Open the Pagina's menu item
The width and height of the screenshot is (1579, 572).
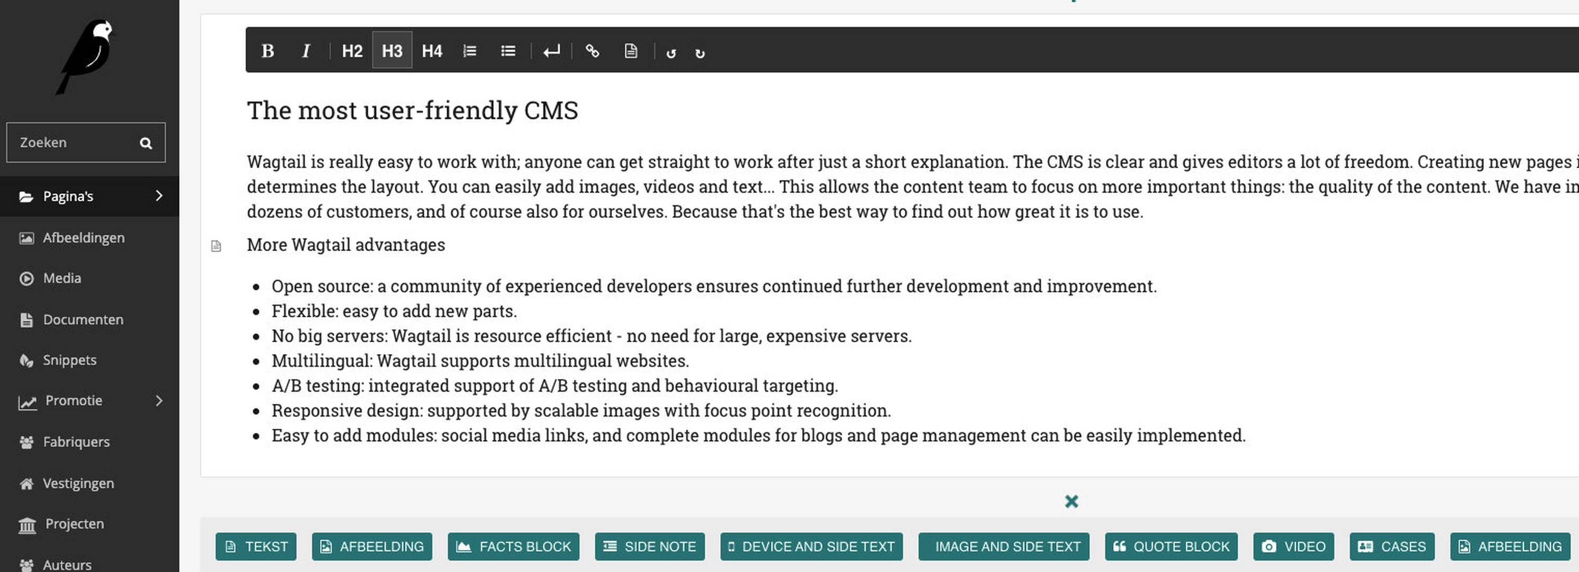[89, 196]
